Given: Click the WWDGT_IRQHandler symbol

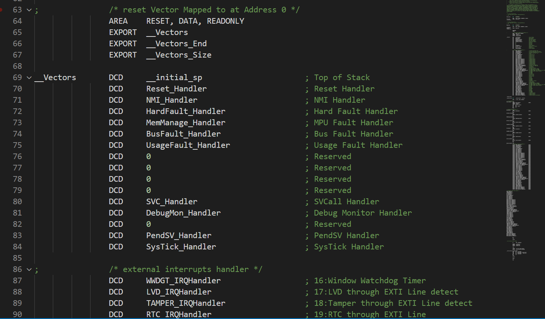Looking at the screenshot, I should (x=183, y=281).
